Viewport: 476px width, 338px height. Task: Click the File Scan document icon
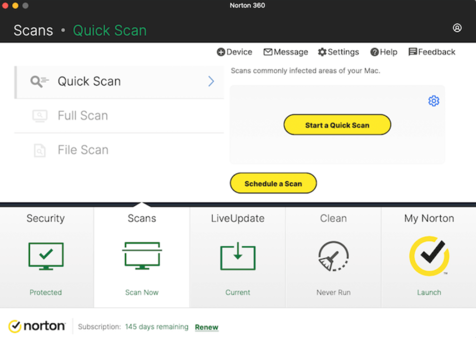[40, 150]
